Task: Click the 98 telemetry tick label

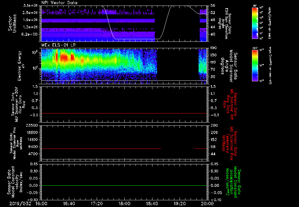Action: tap(213, 147)
